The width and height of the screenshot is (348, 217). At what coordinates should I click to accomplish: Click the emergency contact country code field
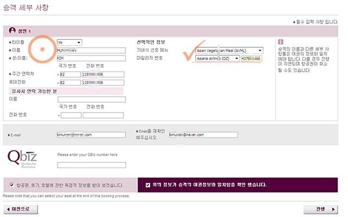71,115
